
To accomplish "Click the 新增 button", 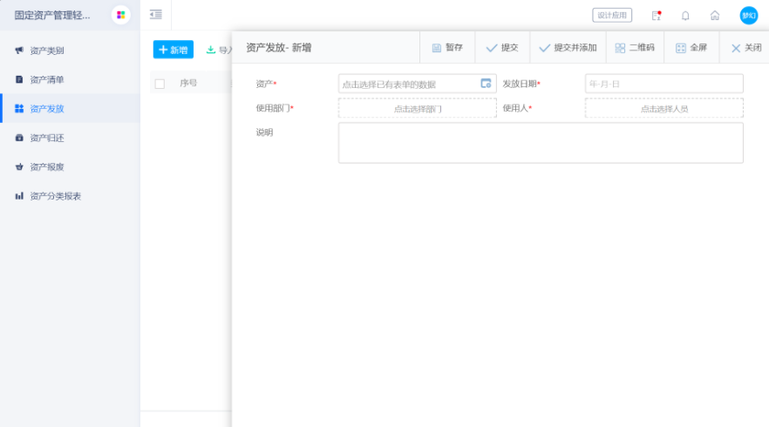I will point(174,50).
